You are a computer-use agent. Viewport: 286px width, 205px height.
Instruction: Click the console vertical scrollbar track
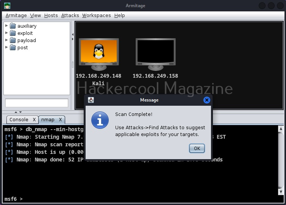[x=281, y=161]
